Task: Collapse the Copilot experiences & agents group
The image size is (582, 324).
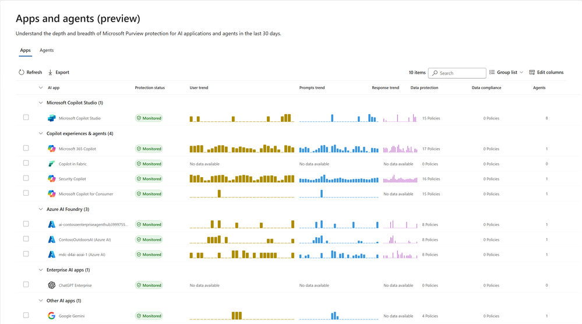Action: 41,133
